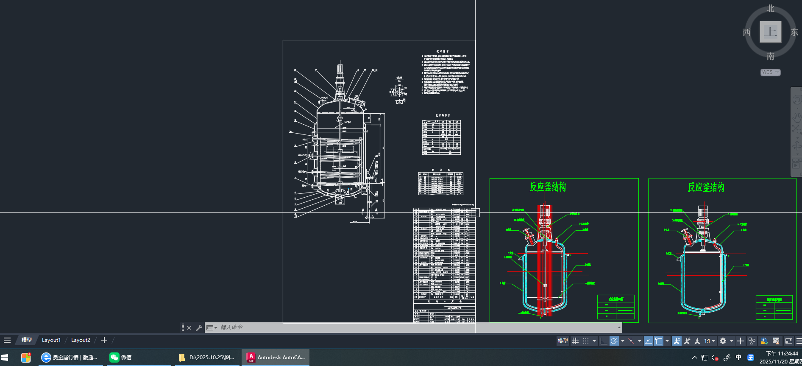Viewport: 802px width, 366px height.
Task: Open the D:\2025.10.25 folder in taskbar
Action: click(x=207, y=358)
